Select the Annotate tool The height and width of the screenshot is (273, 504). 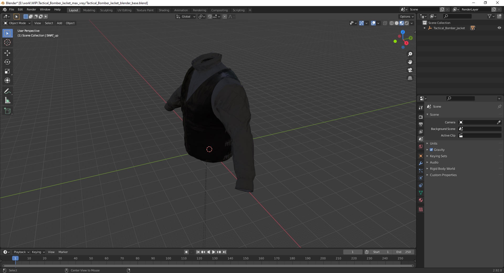coord(7,91)
